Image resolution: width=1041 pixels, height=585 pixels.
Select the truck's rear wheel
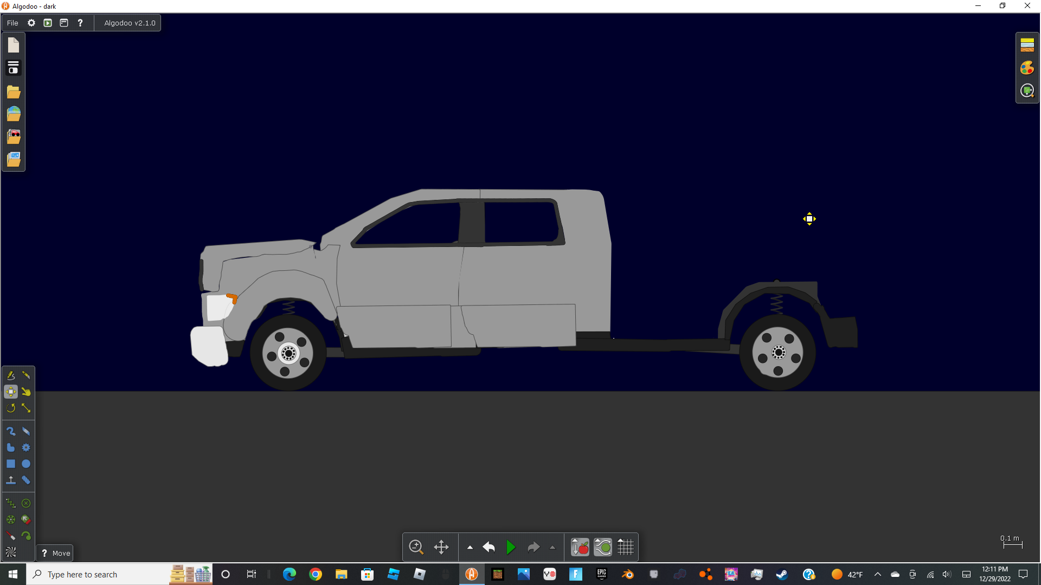pos(778,353)
